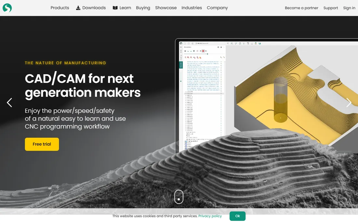
Task: Click the Learn book icon
Action: (x=115, y=8)
